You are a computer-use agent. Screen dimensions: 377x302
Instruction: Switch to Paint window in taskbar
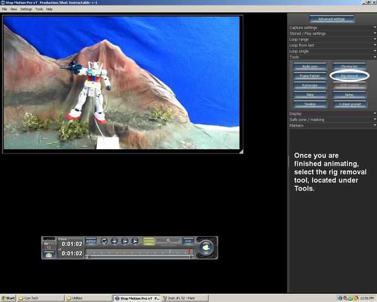click(185, 298)
